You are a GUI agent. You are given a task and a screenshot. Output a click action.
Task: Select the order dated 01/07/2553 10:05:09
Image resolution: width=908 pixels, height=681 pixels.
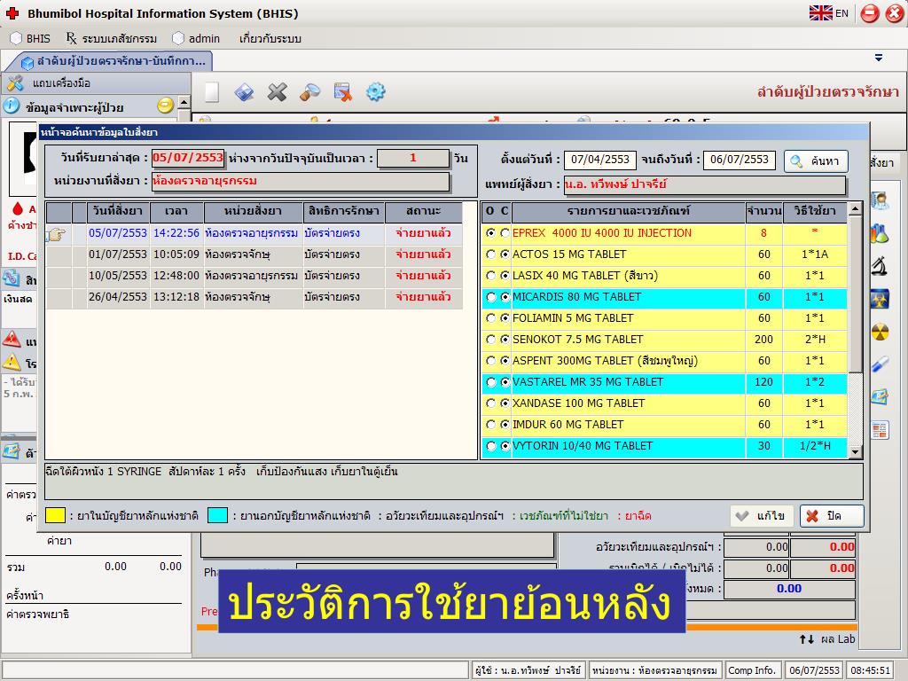click(254, 254)
